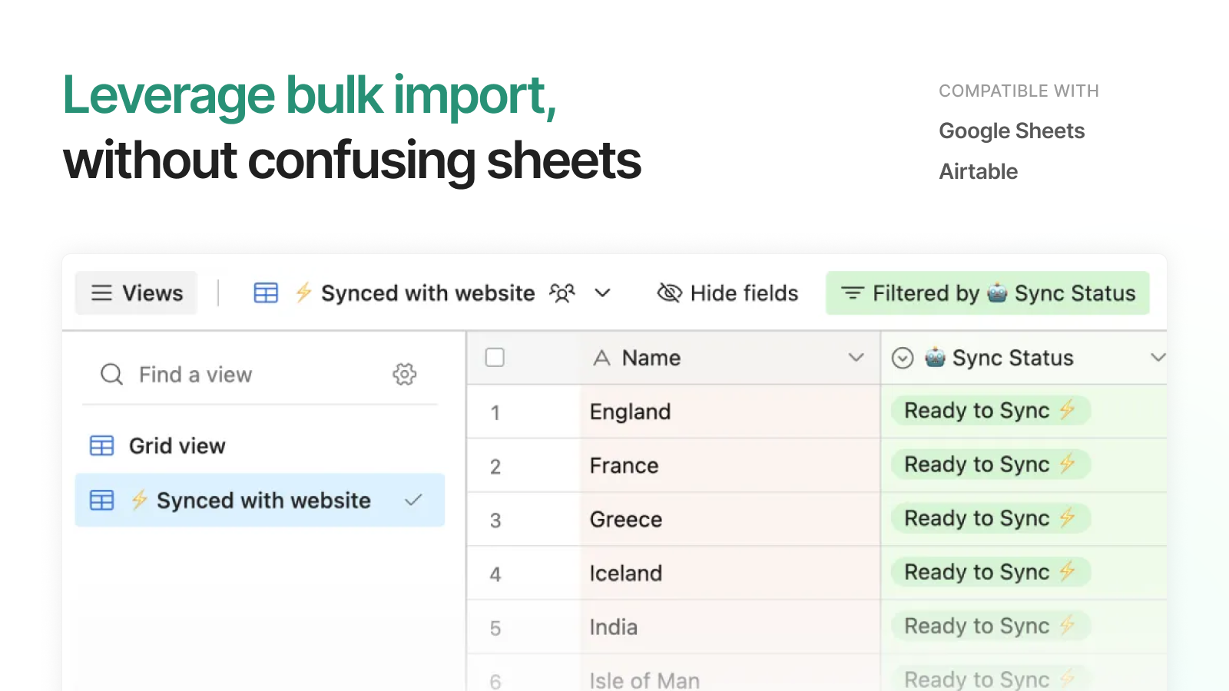
Task: Click Ready to Sync status for Iceland
Action: coord(991,572)
